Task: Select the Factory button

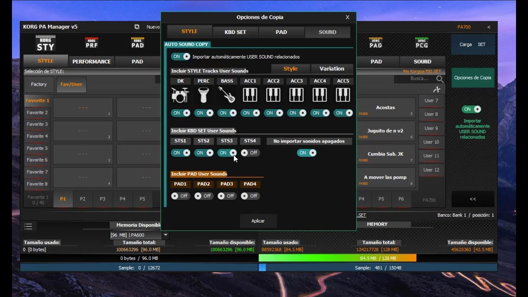Action: tap(39, 84)
